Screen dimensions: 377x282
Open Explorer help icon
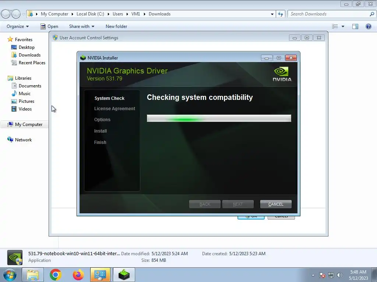368,26
